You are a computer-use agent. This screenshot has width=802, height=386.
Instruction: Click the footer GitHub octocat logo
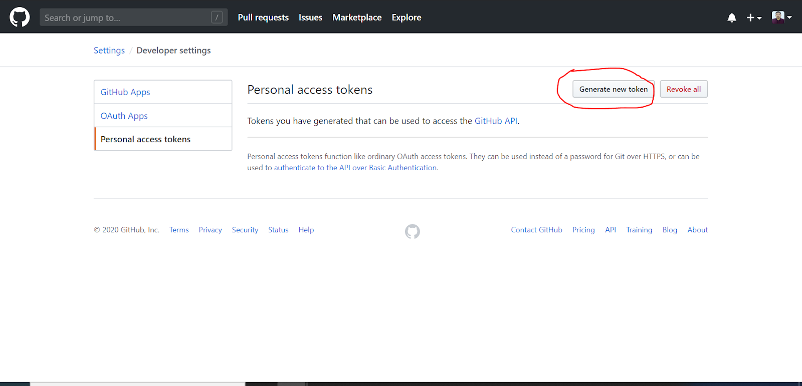coord(413,231)
